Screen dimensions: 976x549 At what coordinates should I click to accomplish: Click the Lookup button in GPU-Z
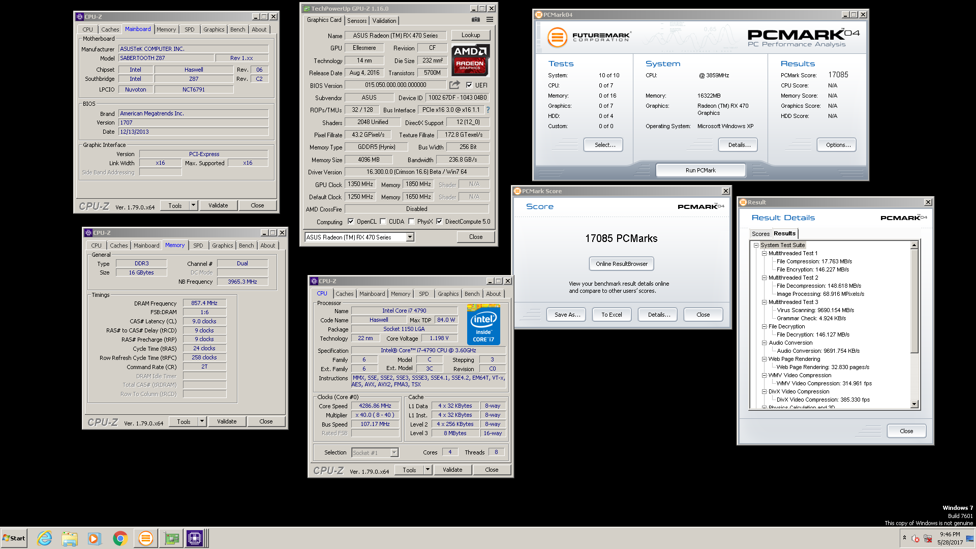(x=471, y=35)
